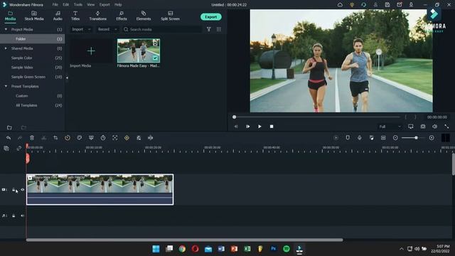Image resolution: width=455 pixels, height=256 pixels.
Task: Select All Templates in sidebar
Action: (x=26, y=105)
